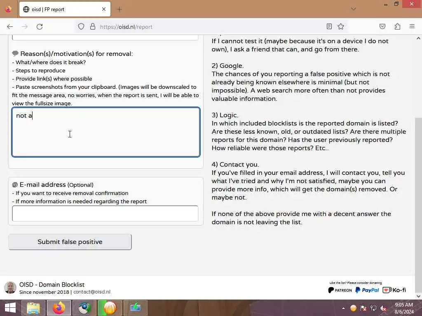Image resolution: width=422 pixels, height=316 pixels.
Task: Click 'Like the list? Please consider donating' text
Action: pos(356,283)
